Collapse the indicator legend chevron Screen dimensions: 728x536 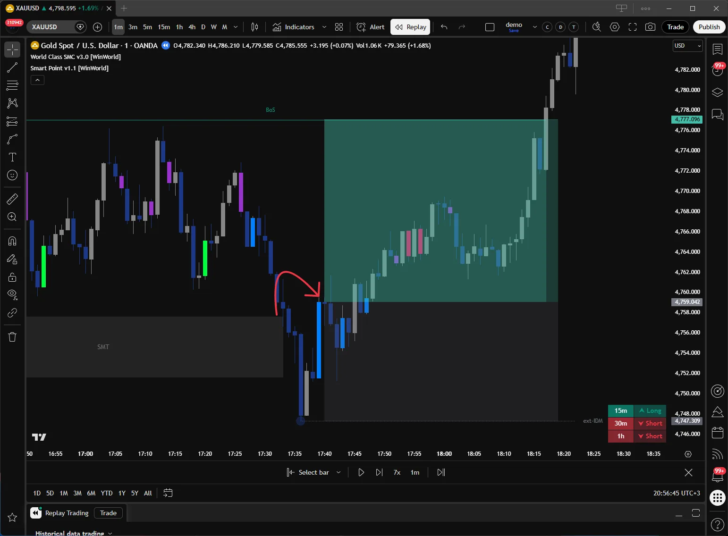pyautogui.click(x=37, y=80)
